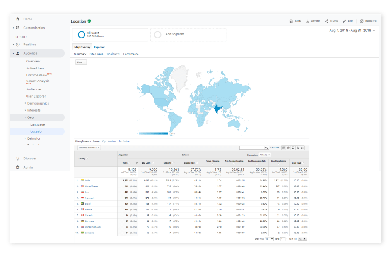Switch to the Percentage pie chart view icon
This screenshot has height=257, width=391.
click(288, 148)
